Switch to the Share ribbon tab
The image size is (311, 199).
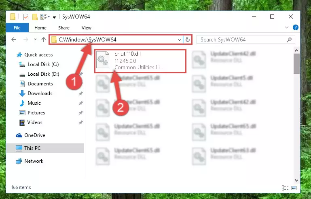click(x=63, y=28)
